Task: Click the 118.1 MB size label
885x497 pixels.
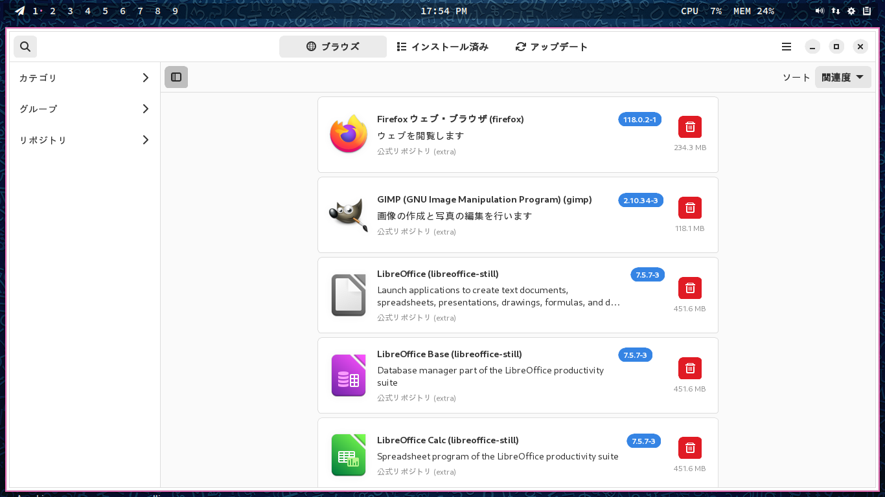Action: [x=690, y=228]
